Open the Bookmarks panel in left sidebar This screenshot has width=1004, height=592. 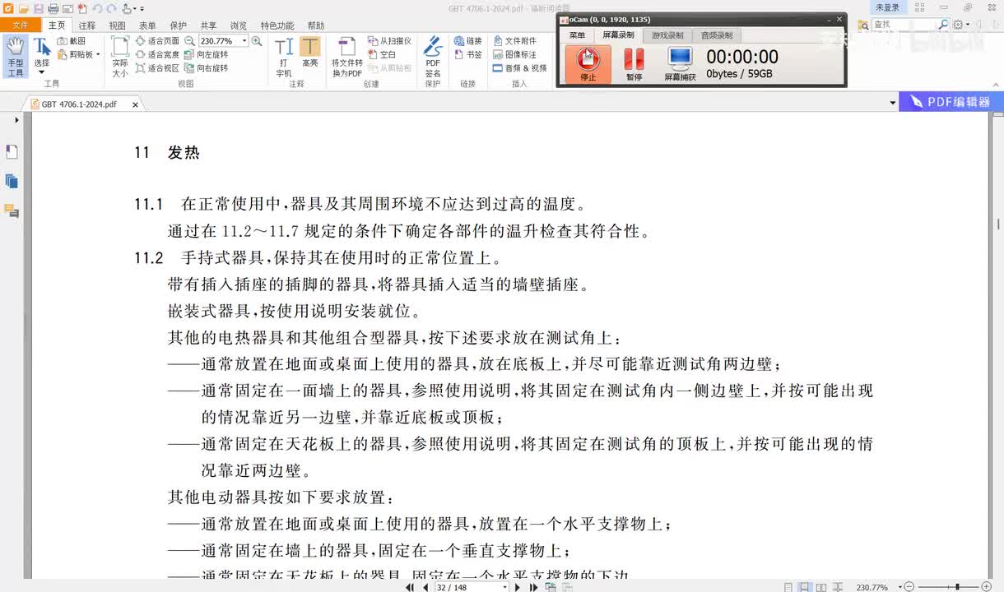tap(12, 152)
